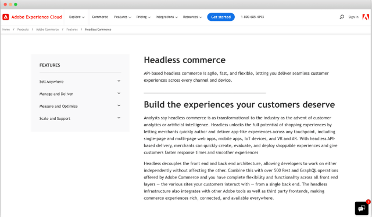Expand the Measure and Optimize chevron

[119, 105]
